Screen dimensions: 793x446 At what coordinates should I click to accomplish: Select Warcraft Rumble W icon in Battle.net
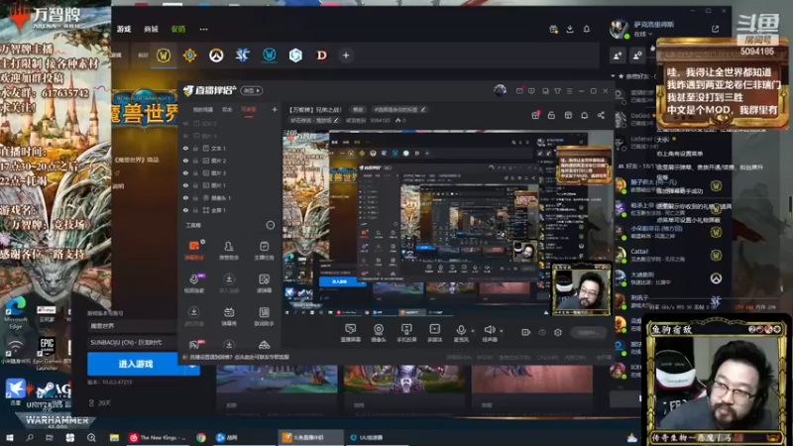tap(269, 56)
